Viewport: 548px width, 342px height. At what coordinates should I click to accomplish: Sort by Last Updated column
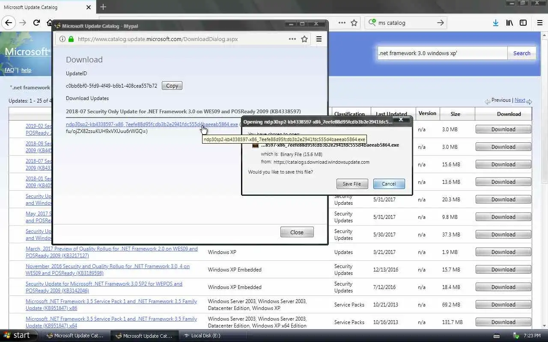(391, 114)
